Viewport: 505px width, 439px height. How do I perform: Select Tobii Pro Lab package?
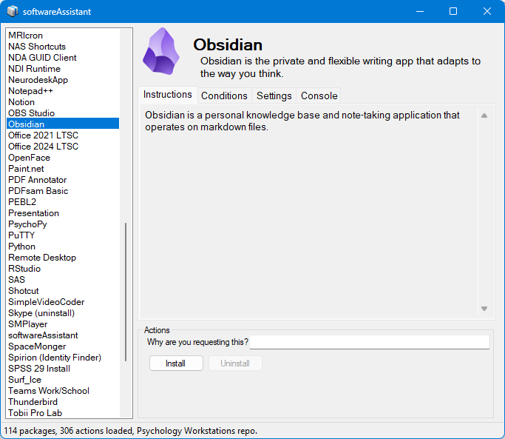tap(63, 412)
